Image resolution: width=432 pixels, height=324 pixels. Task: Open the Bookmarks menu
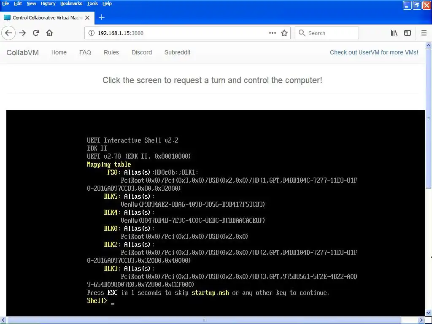(x=71, y=3)
